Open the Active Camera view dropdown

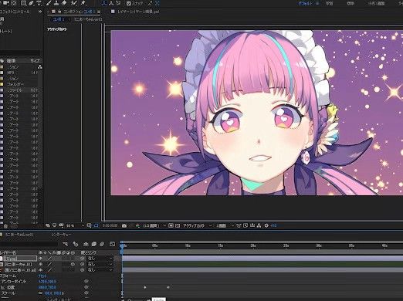pos(197,225)
